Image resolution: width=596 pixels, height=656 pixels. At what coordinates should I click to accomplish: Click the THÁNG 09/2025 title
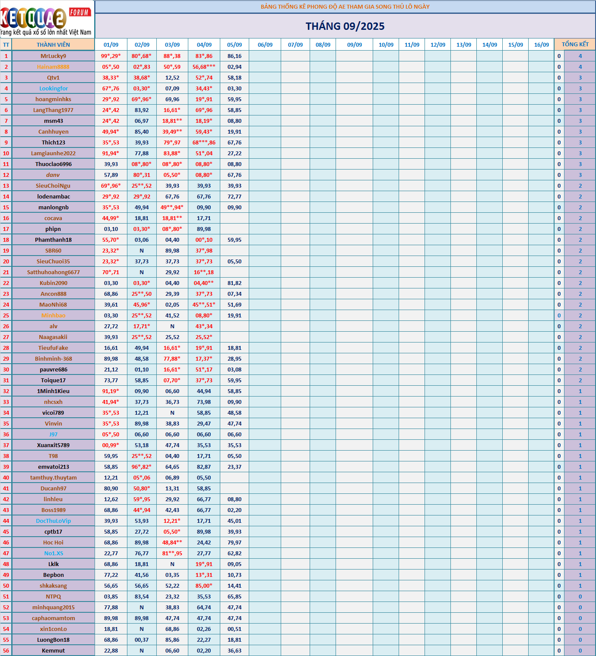tap(345, 26)
